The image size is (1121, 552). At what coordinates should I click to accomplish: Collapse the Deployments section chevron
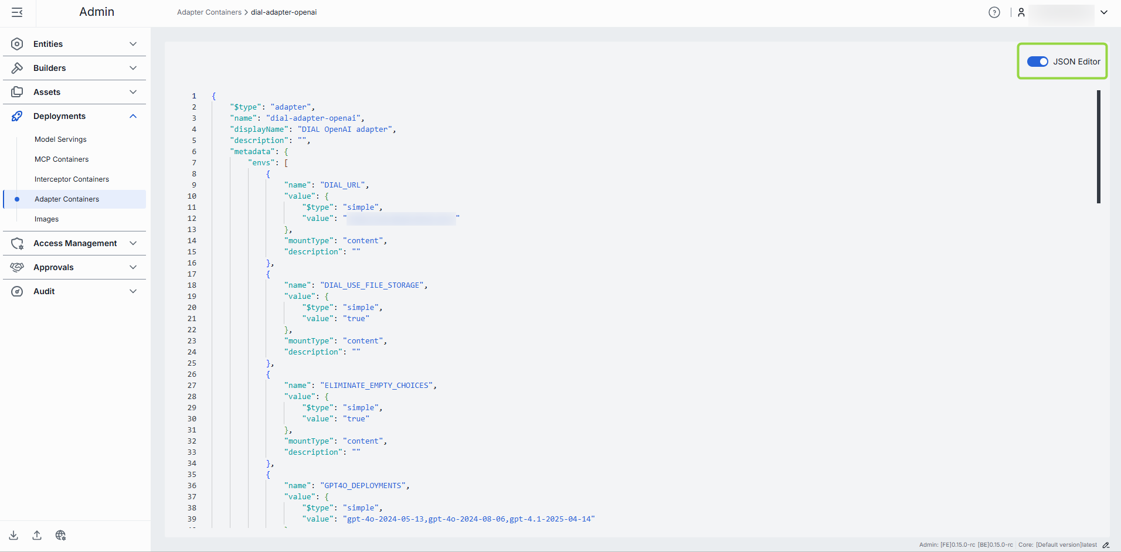133,116
